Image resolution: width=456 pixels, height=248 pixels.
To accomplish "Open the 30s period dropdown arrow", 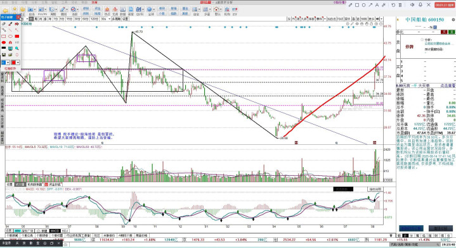I will pyautogui.click(x=109, y=19).
